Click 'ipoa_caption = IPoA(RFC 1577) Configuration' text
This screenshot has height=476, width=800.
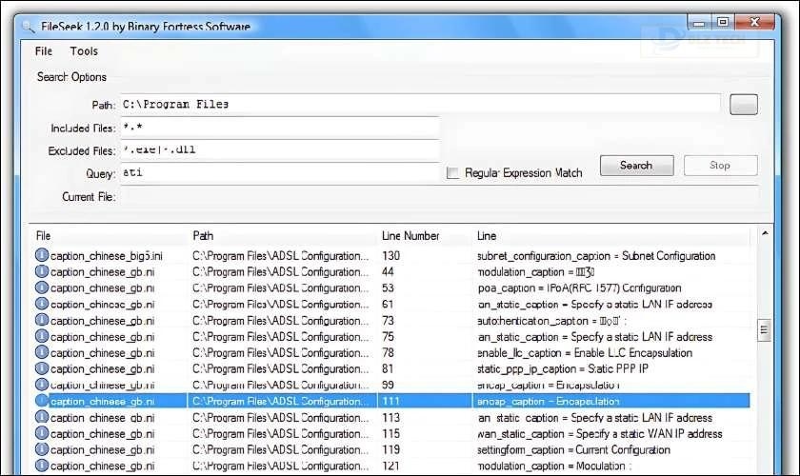[x=579, y=288]
